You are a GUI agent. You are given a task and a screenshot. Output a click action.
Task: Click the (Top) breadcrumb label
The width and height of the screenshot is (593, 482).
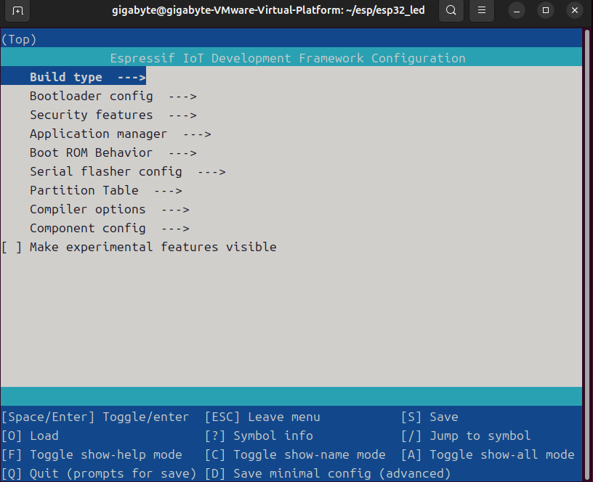(18, 39)
